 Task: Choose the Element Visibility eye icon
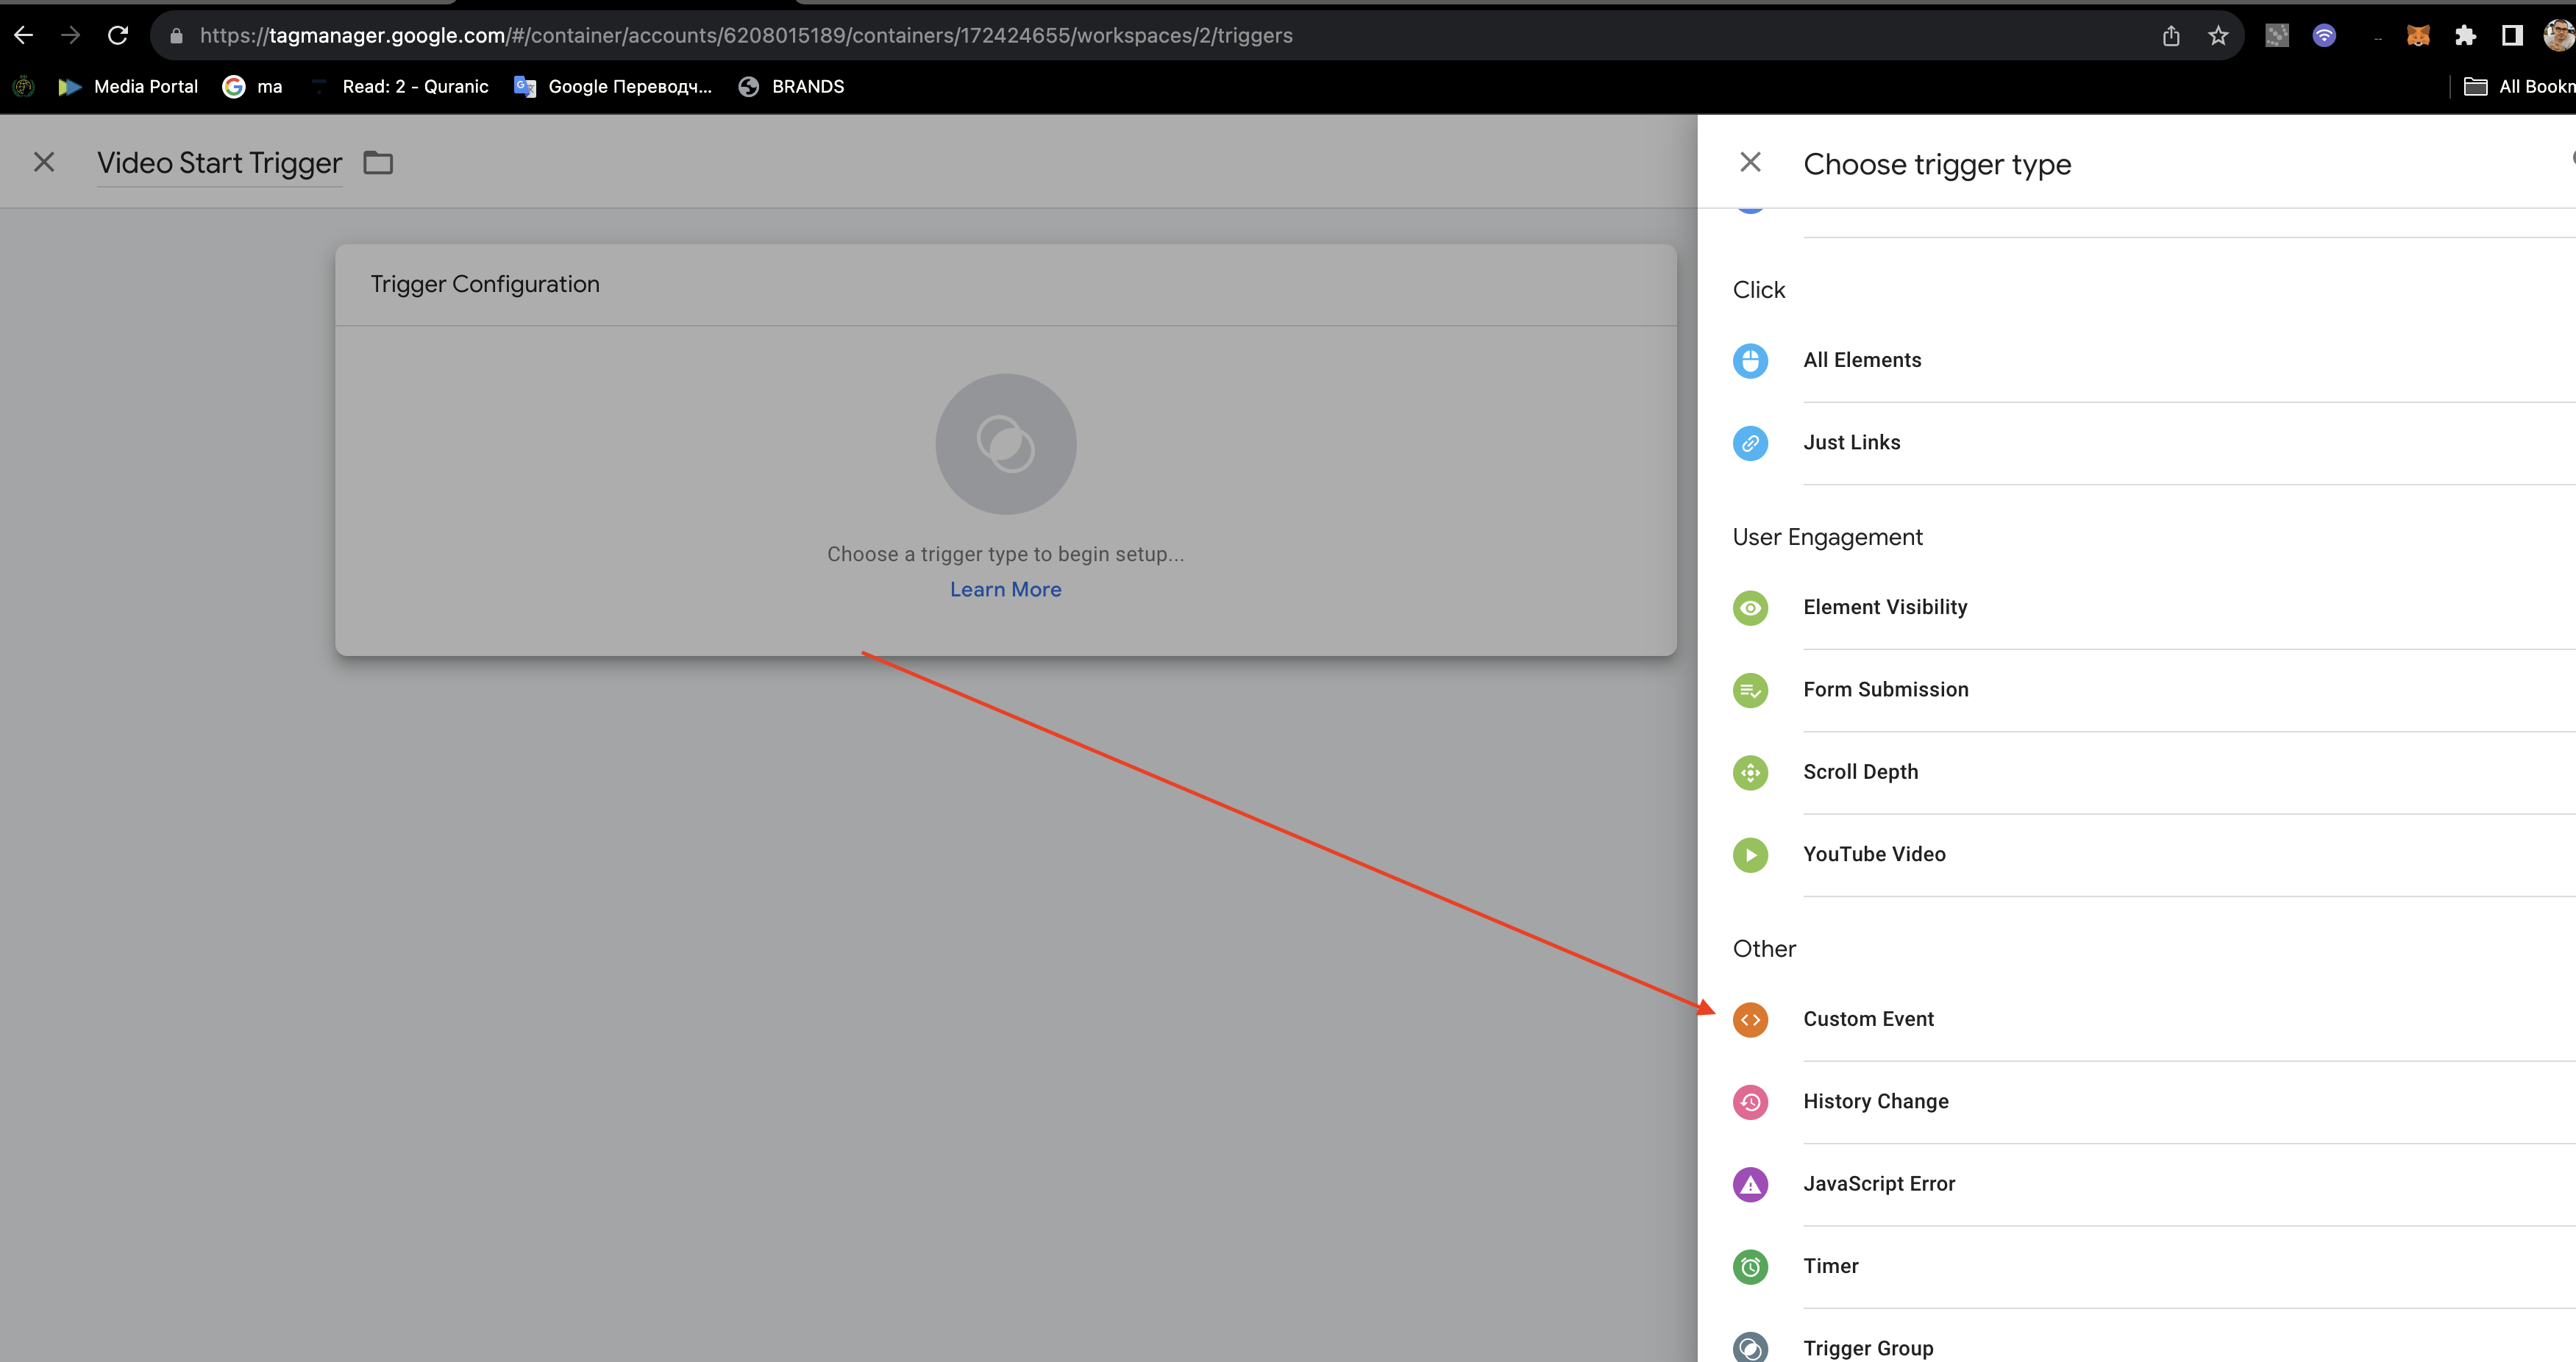(1750, 608)
